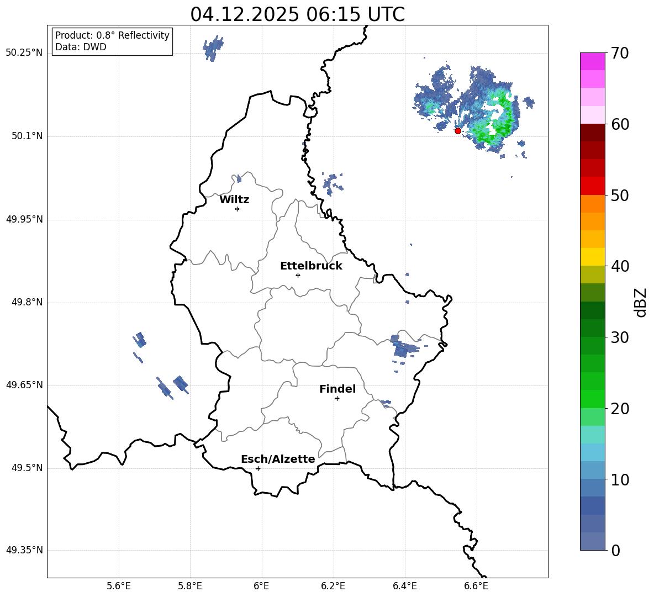The height and width of the screenshot is (597, 654).
Task: Click the Wiltz station cross marker
Action: point(238,209)
